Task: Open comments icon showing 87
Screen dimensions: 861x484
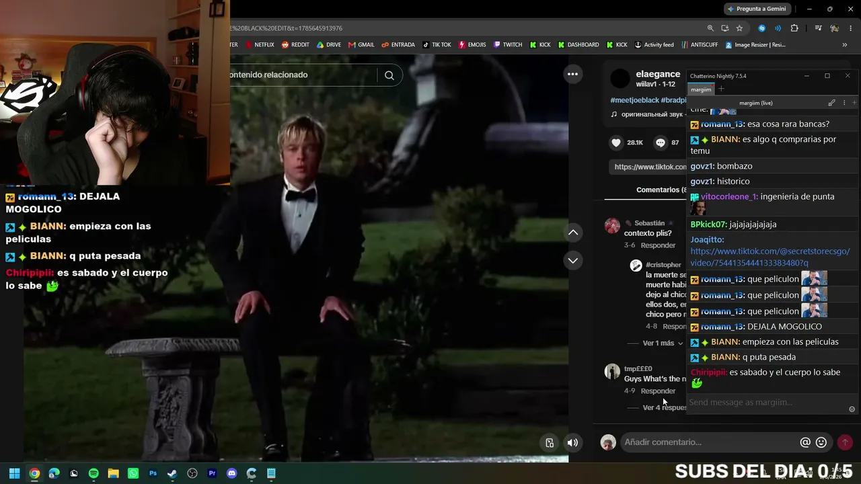Action: [x=661, y=143]
